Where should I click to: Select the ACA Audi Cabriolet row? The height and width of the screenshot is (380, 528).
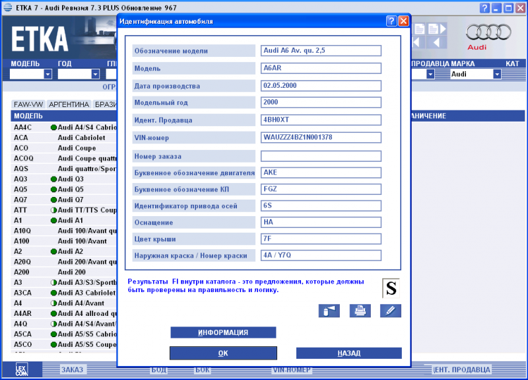pos(64,137)
